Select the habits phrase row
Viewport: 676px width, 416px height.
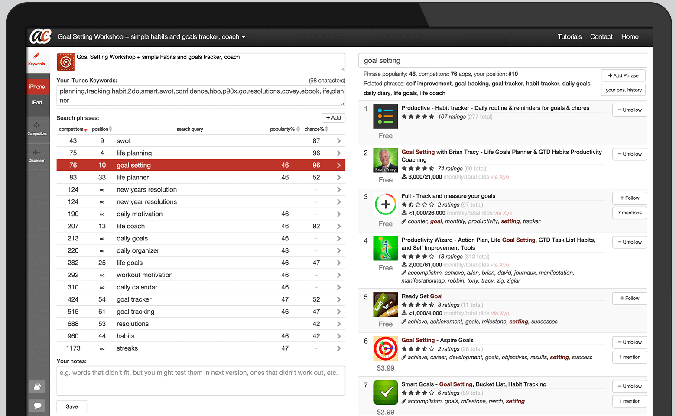pos(201,336)
